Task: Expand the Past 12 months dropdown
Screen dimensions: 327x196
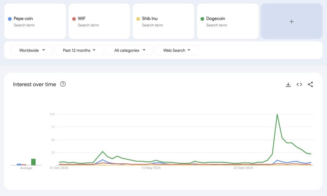Action: click(79, 50)
